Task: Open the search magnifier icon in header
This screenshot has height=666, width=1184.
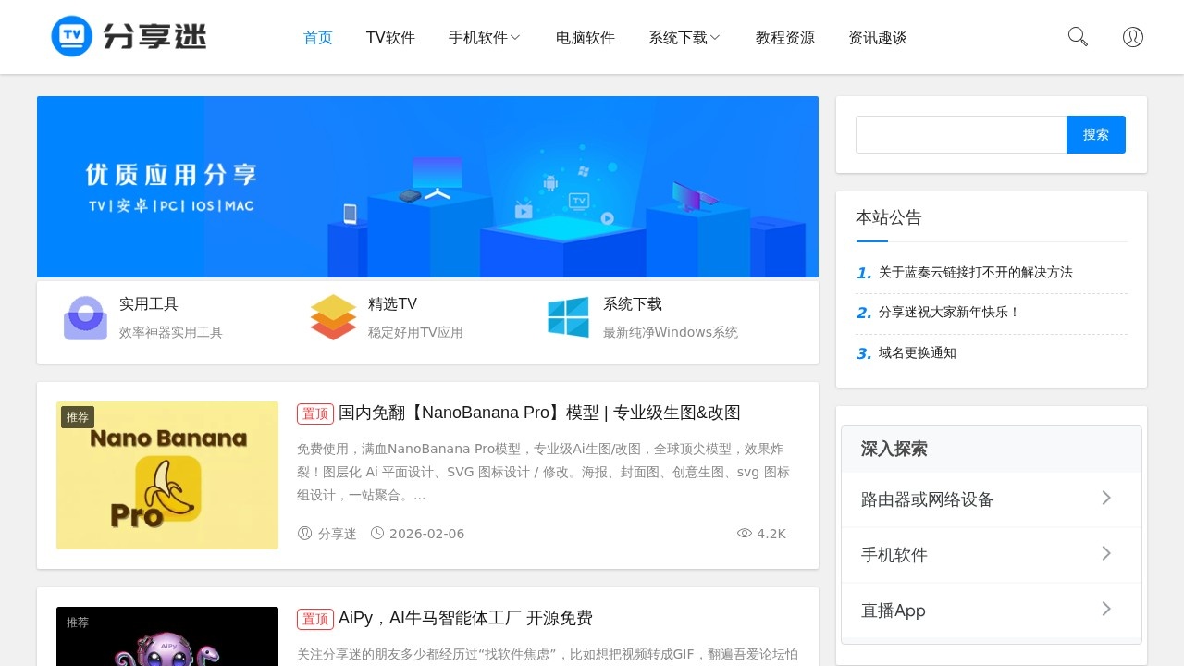Action: point(1077,36)
